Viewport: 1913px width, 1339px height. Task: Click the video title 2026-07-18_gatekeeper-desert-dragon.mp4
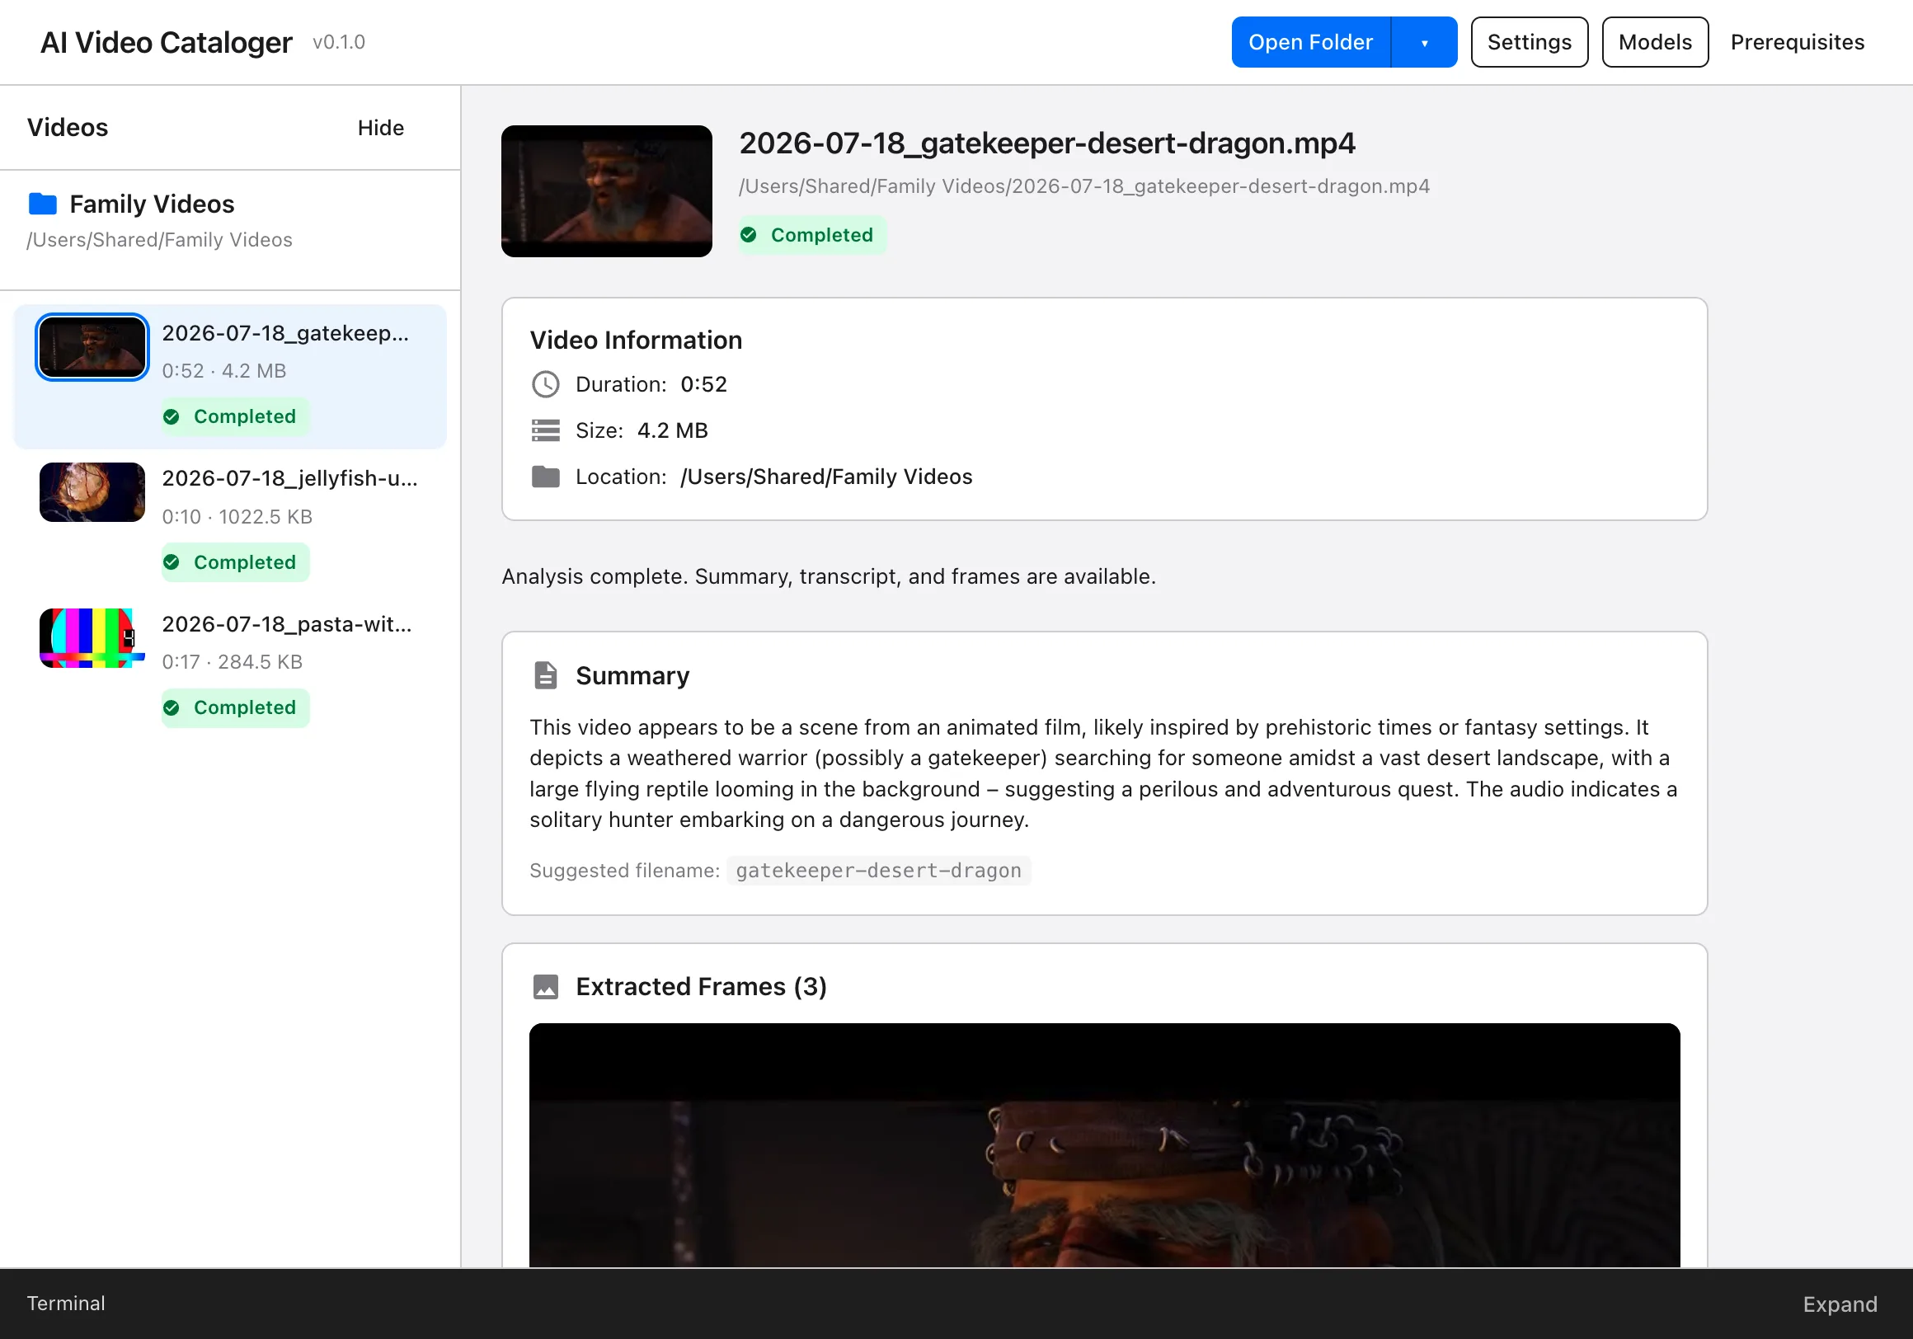(1046, 143)
